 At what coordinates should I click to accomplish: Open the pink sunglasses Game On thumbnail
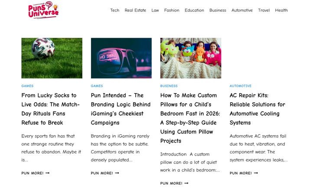[121, 58]
